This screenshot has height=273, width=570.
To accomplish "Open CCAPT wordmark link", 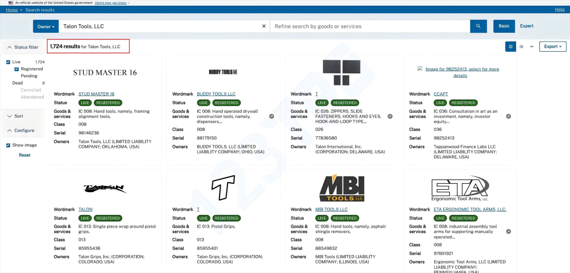I will [x=441, y=94].
